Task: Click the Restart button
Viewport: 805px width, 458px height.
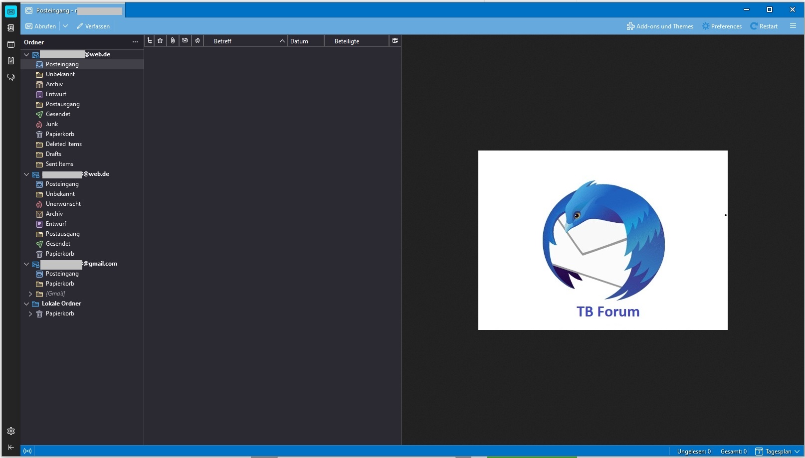Action: (x=764, y=26)
